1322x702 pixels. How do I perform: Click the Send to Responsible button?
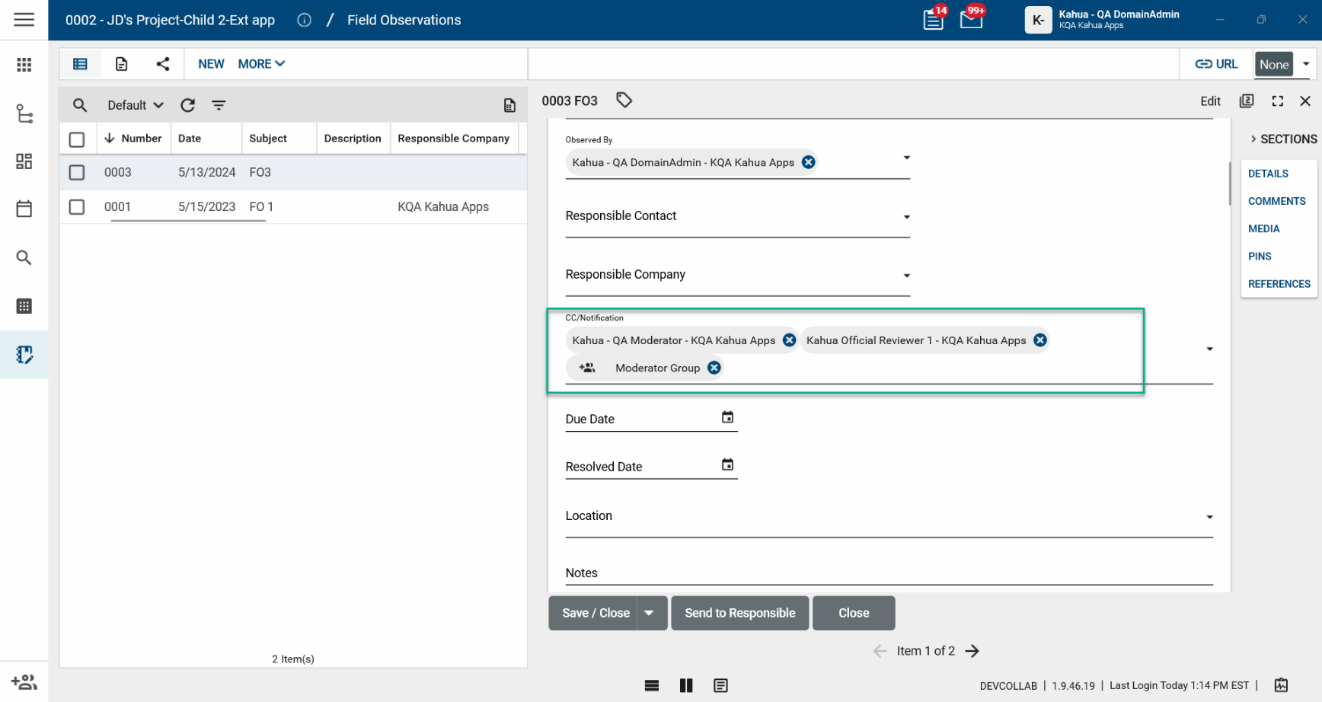tap(739, 613)
